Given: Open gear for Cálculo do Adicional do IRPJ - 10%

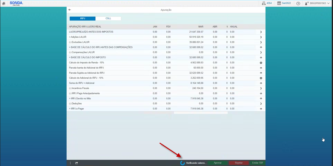Looking at the screenshot, I should (261, 78).
